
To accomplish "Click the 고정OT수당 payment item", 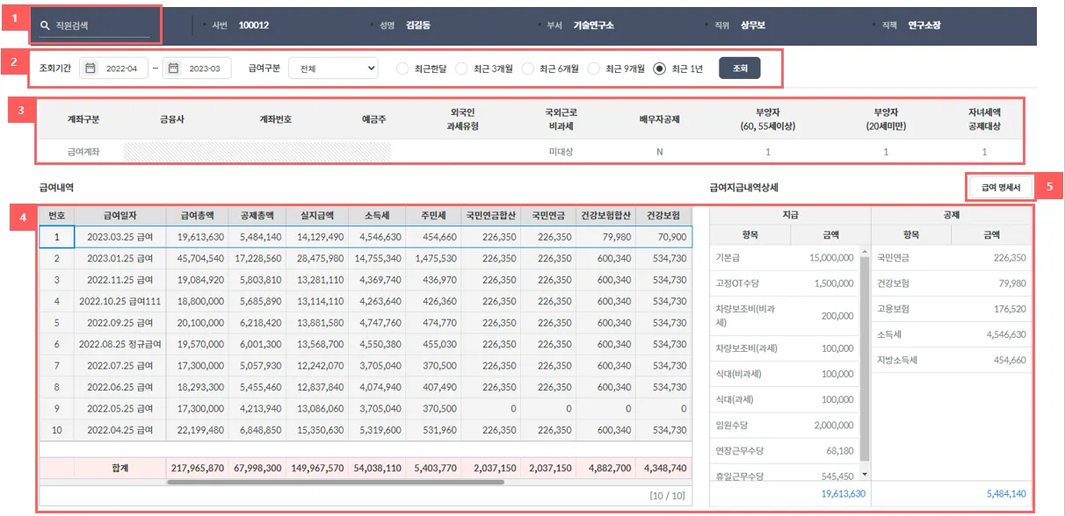I will [x=738, y=285].
